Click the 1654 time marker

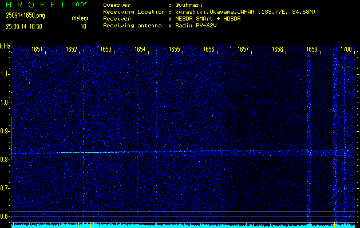tap(140, 50)
